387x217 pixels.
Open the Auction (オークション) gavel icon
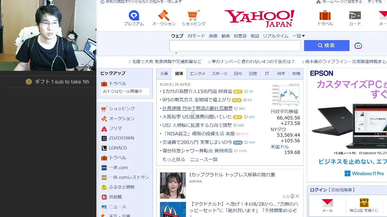[x=164, y=15]
